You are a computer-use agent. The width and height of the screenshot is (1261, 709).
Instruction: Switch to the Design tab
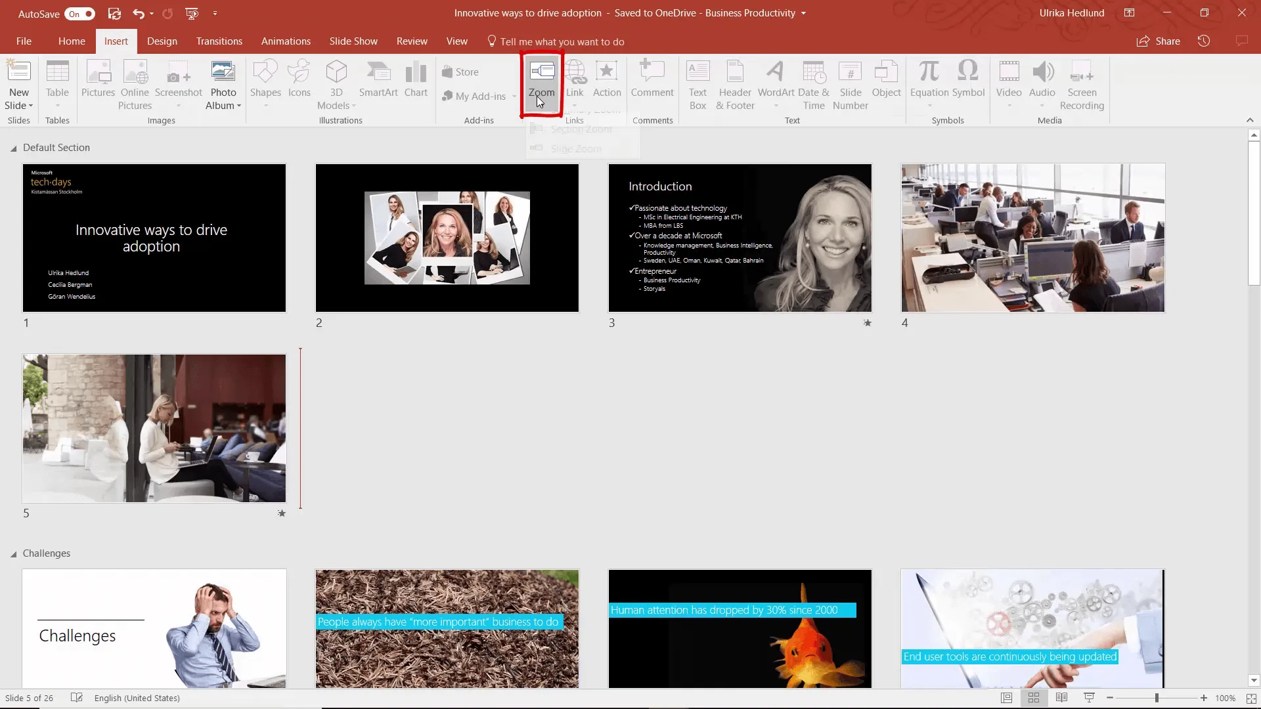click(162, 41)
